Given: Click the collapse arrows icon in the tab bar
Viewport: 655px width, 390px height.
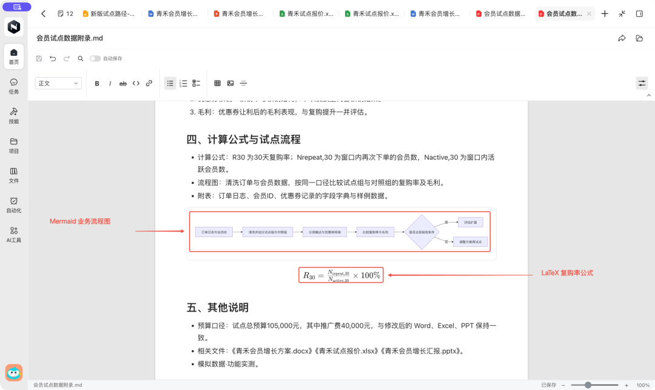Looking at the screenshot, I should click(622, 14).
